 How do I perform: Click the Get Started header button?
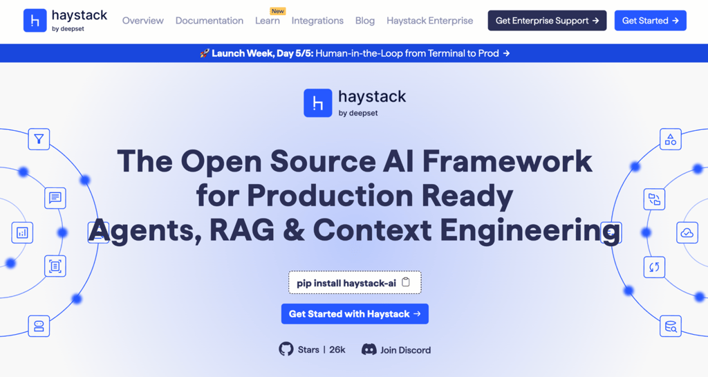[650, 20]
